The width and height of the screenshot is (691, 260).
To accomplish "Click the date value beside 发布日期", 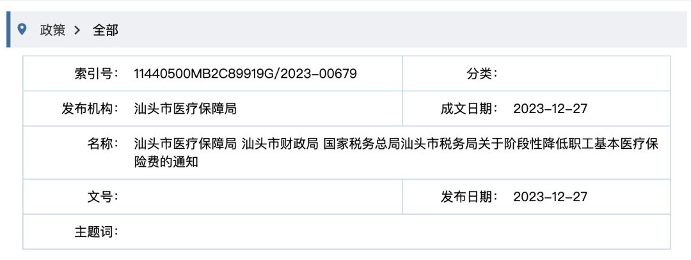I will 550,196.
